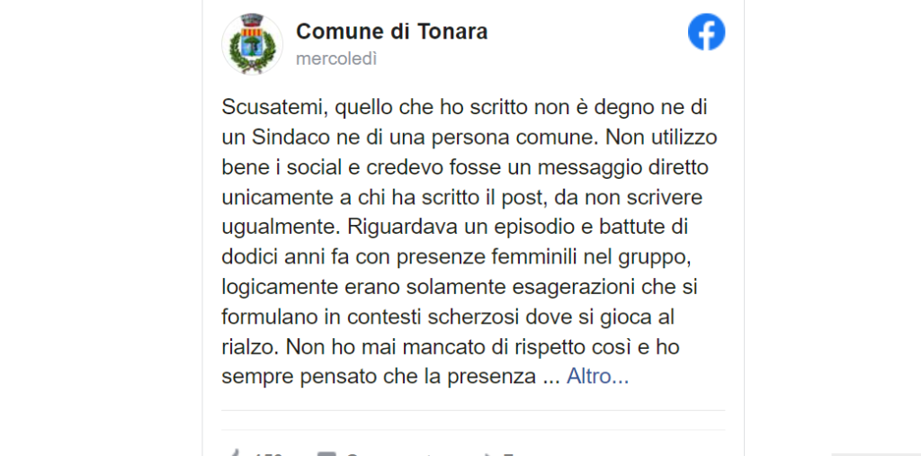Click the comment bubble icon

click(326, 453)
